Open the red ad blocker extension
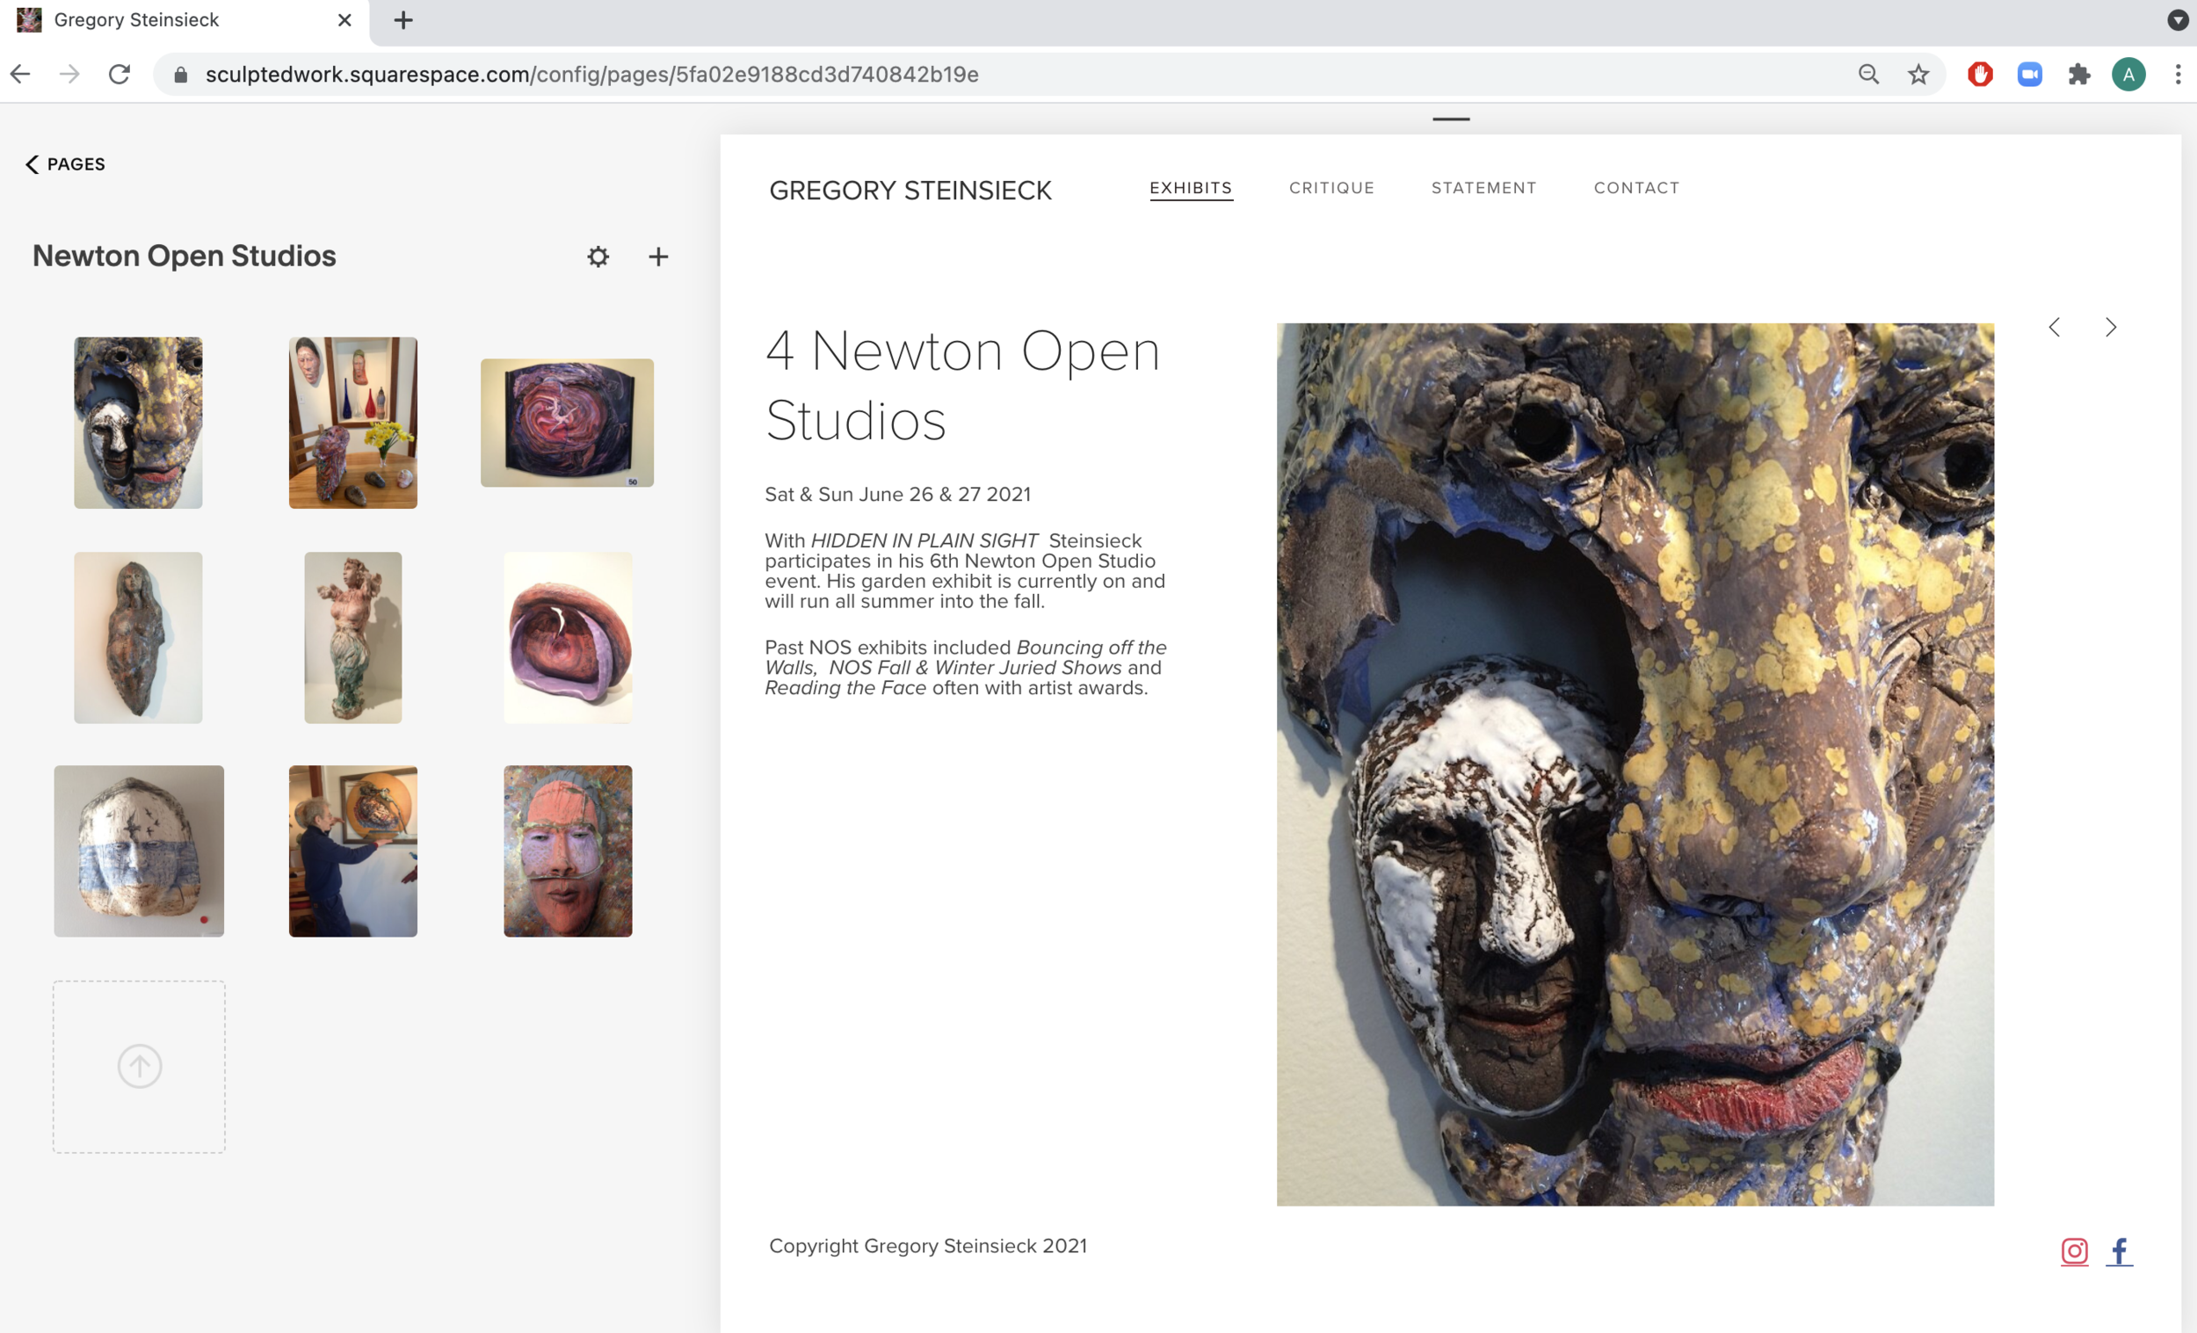2197x1333 pixels. pyautogui.click(x=1979, y=74)
